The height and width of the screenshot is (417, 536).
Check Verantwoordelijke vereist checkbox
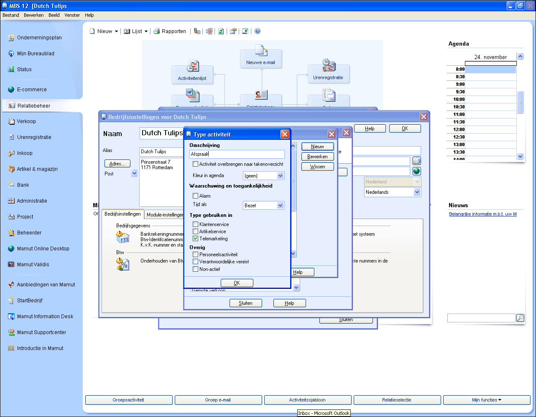[x=195, y=261]
